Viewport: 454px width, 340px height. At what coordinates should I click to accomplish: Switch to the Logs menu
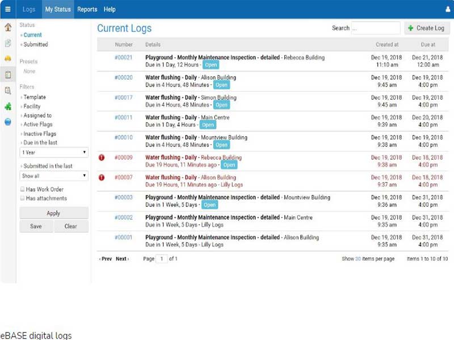click(29, 9)
